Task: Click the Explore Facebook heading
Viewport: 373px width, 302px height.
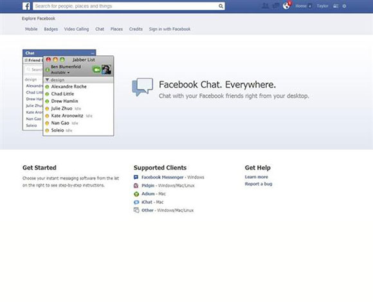Action: (39, 19)
